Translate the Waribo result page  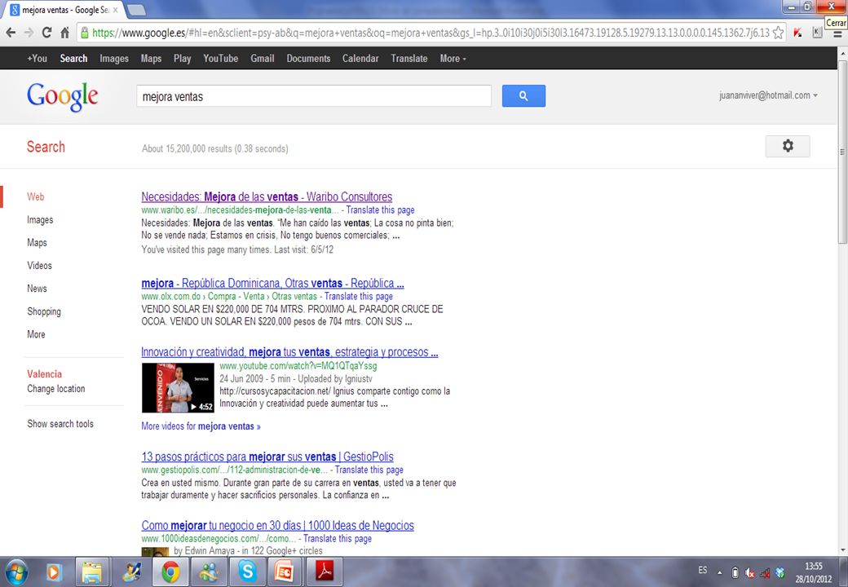(380, 210)
